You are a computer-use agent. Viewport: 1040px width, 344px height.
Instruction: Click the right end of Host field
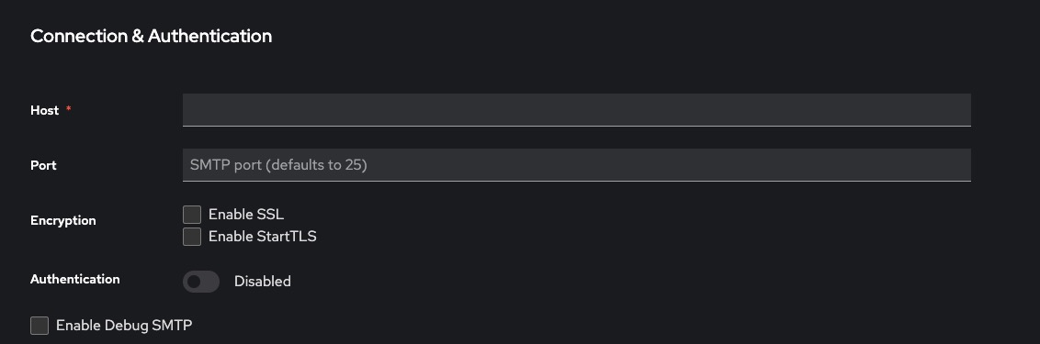(x=955, y=110)
